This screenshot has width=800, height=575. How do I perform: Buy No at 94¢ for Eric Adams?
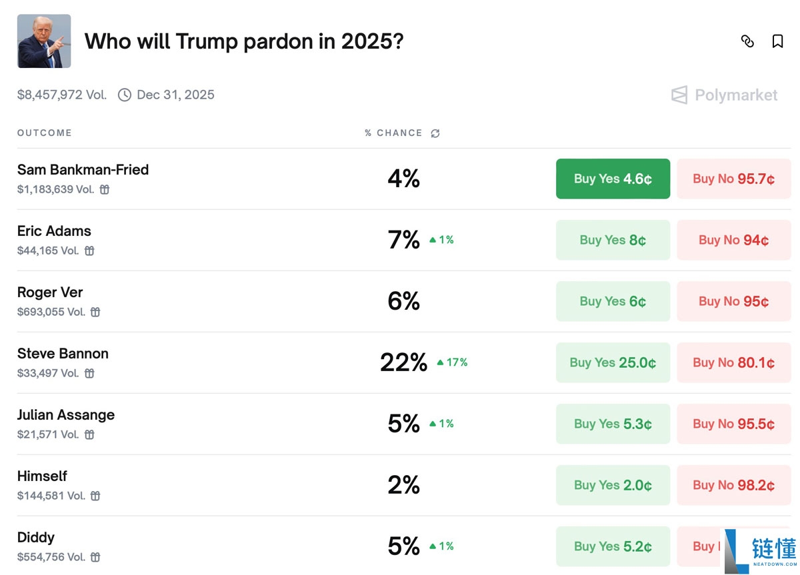(x=733, y=240)
